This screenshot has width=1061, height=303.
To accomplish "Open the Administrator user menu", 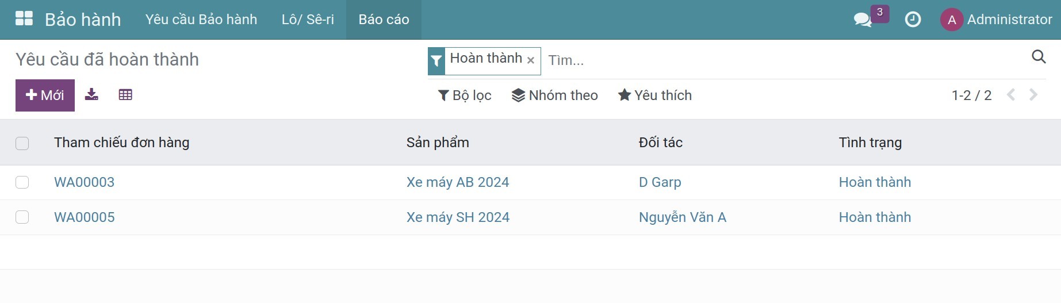I will point(996,20).
